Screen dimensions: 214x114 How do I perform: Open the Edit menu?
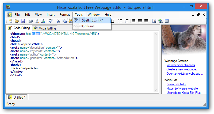click(27, 15)
